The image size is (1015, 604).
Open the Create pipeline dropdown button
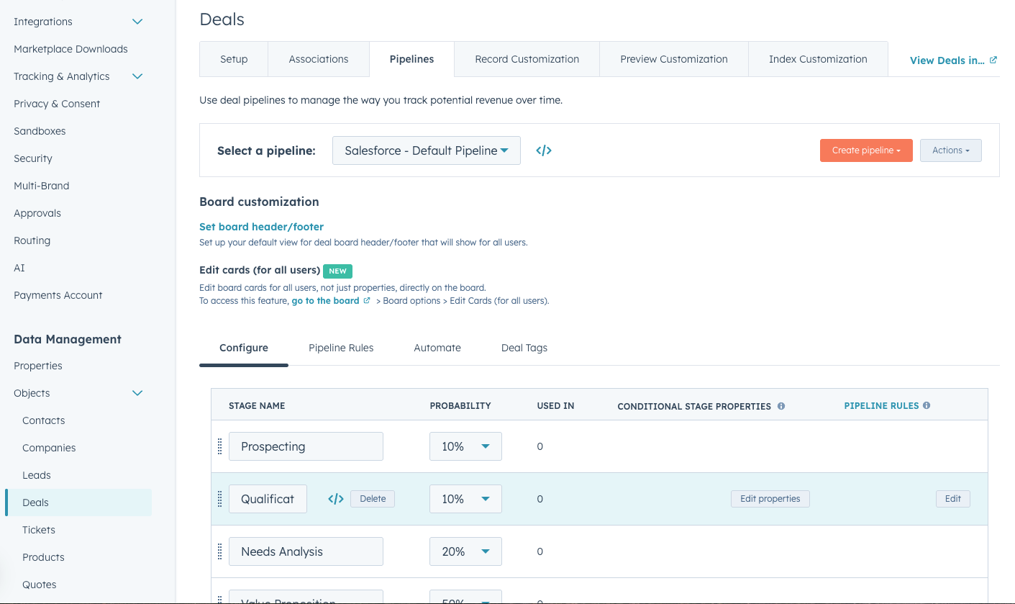coord(866,150)
